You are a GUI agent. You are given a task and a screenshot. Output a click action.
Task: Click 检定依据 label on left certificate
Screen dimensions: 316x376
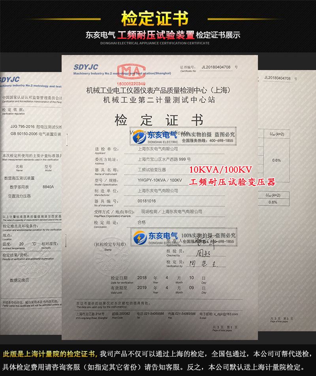tap(13, 110)
